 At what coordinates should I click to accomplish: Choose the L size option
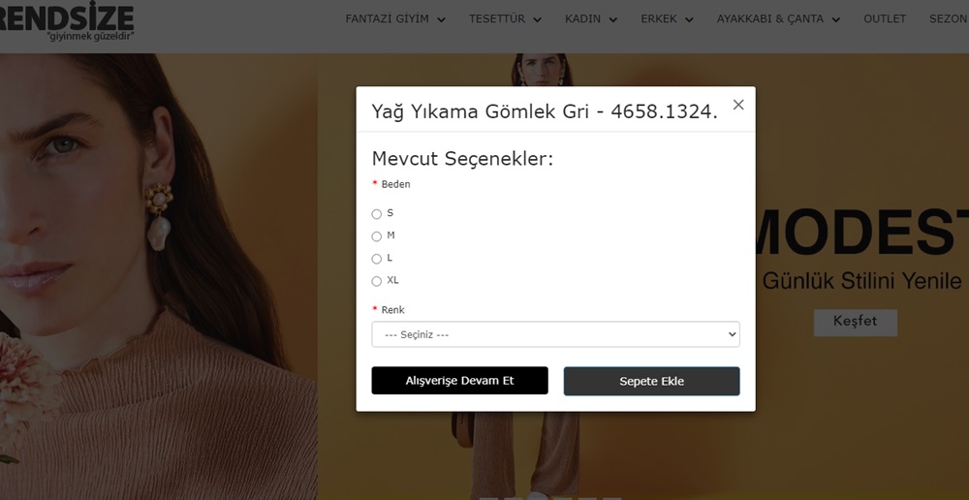376,259
